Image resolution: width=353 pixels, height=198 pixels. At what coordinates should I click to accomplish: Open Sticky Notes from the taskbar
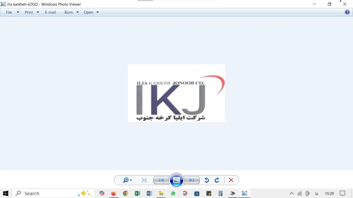tap(209, 193)
